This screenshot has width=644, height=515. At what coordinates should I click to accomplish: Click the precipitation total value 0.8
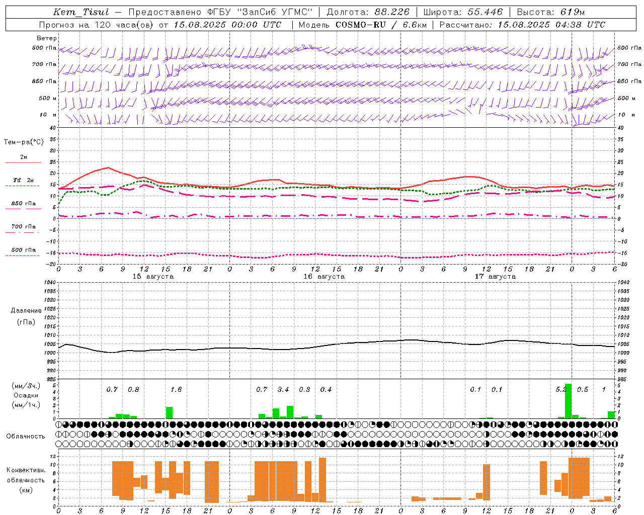(133, 390)
